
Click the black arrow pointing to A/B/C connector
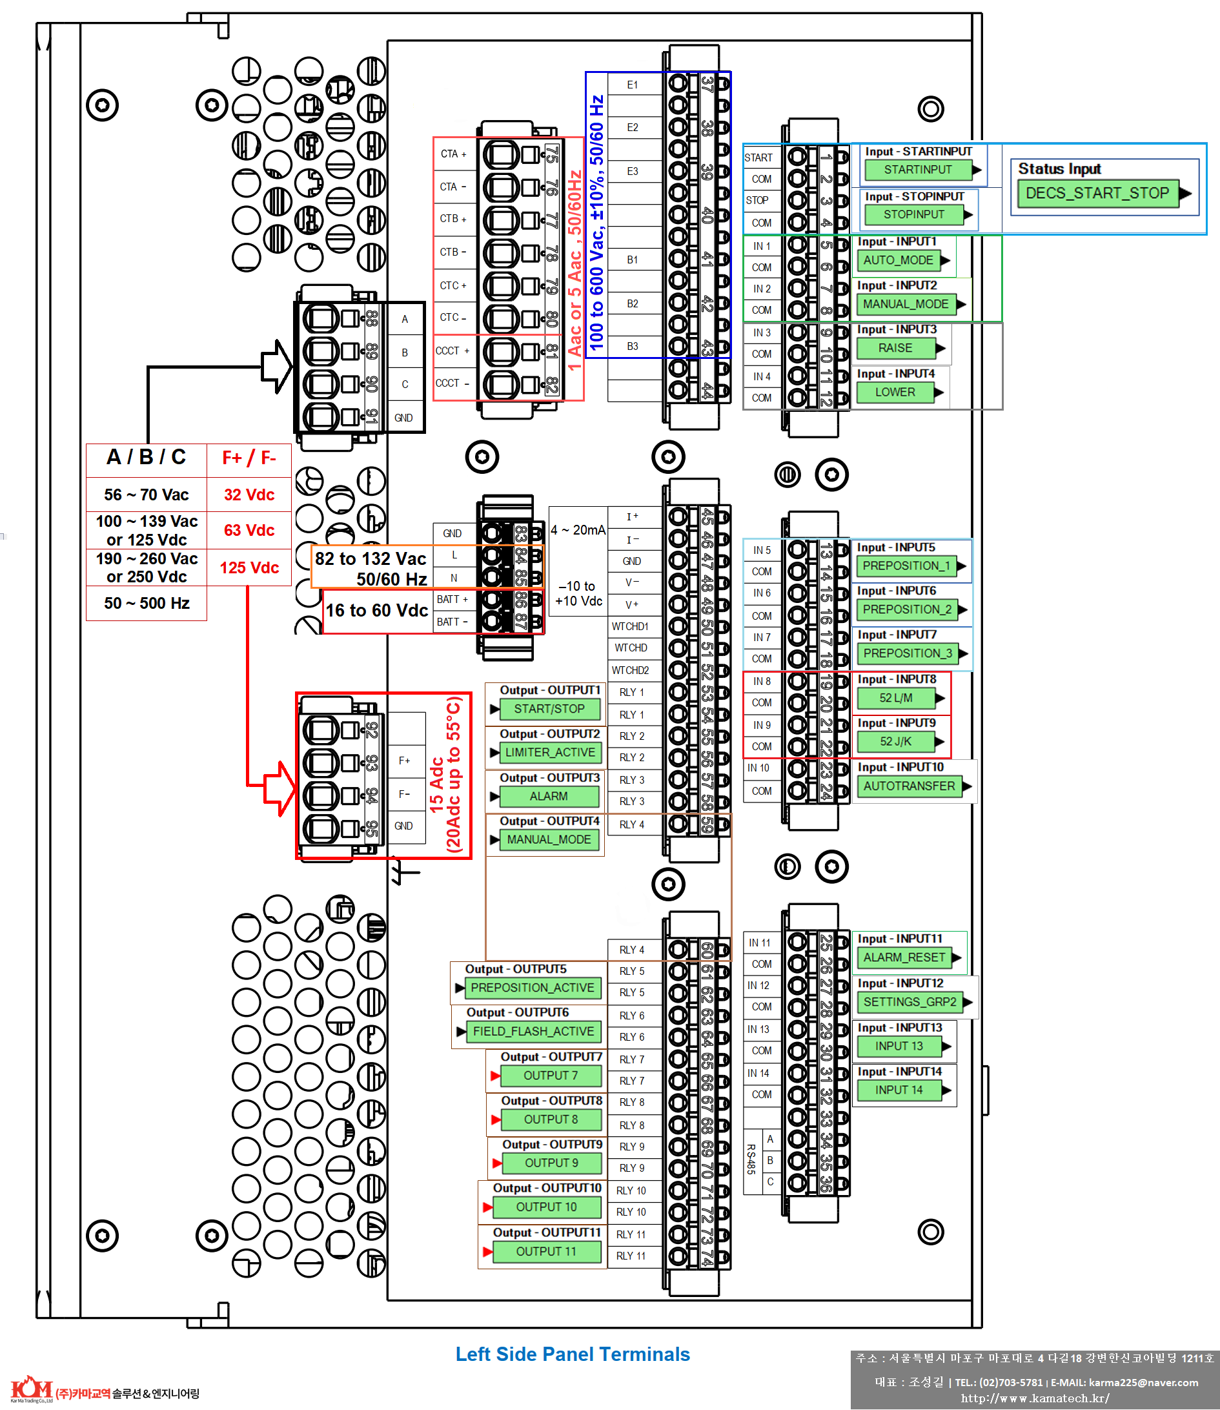pyautogui.click(x=276, y=366)
